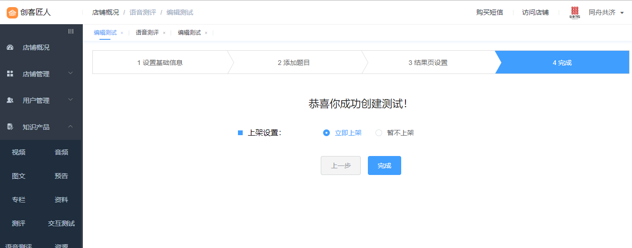Screen dimensions: 632x248
Task: Click the 店铺管理 grid icon
Action: click(x=10, y=74)
